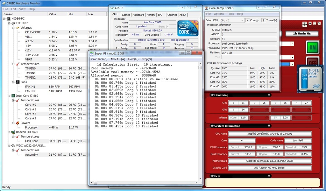Click the Radeon HD 4670 card icon
Image resolution: width=326 pixels, height=191 pixels.
[13, 132]
